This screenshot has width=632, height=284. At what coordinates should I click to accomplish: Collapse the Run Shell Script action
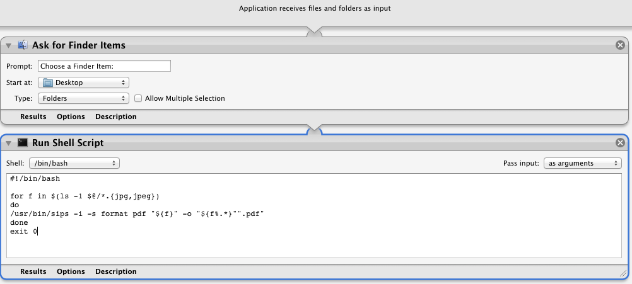tap(9, 143)
